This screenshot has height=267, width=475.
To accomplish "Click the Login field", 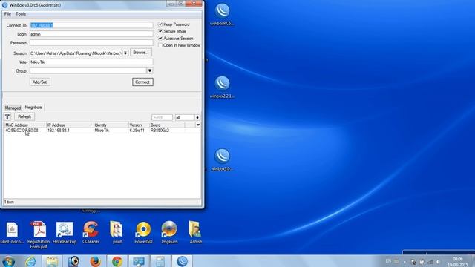I will point(91,34).
